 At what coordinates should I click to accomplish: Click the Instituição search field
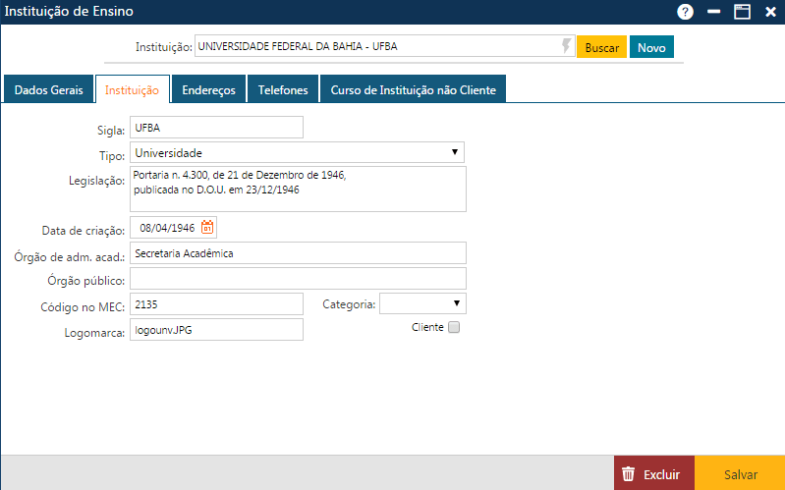point(384,46)
